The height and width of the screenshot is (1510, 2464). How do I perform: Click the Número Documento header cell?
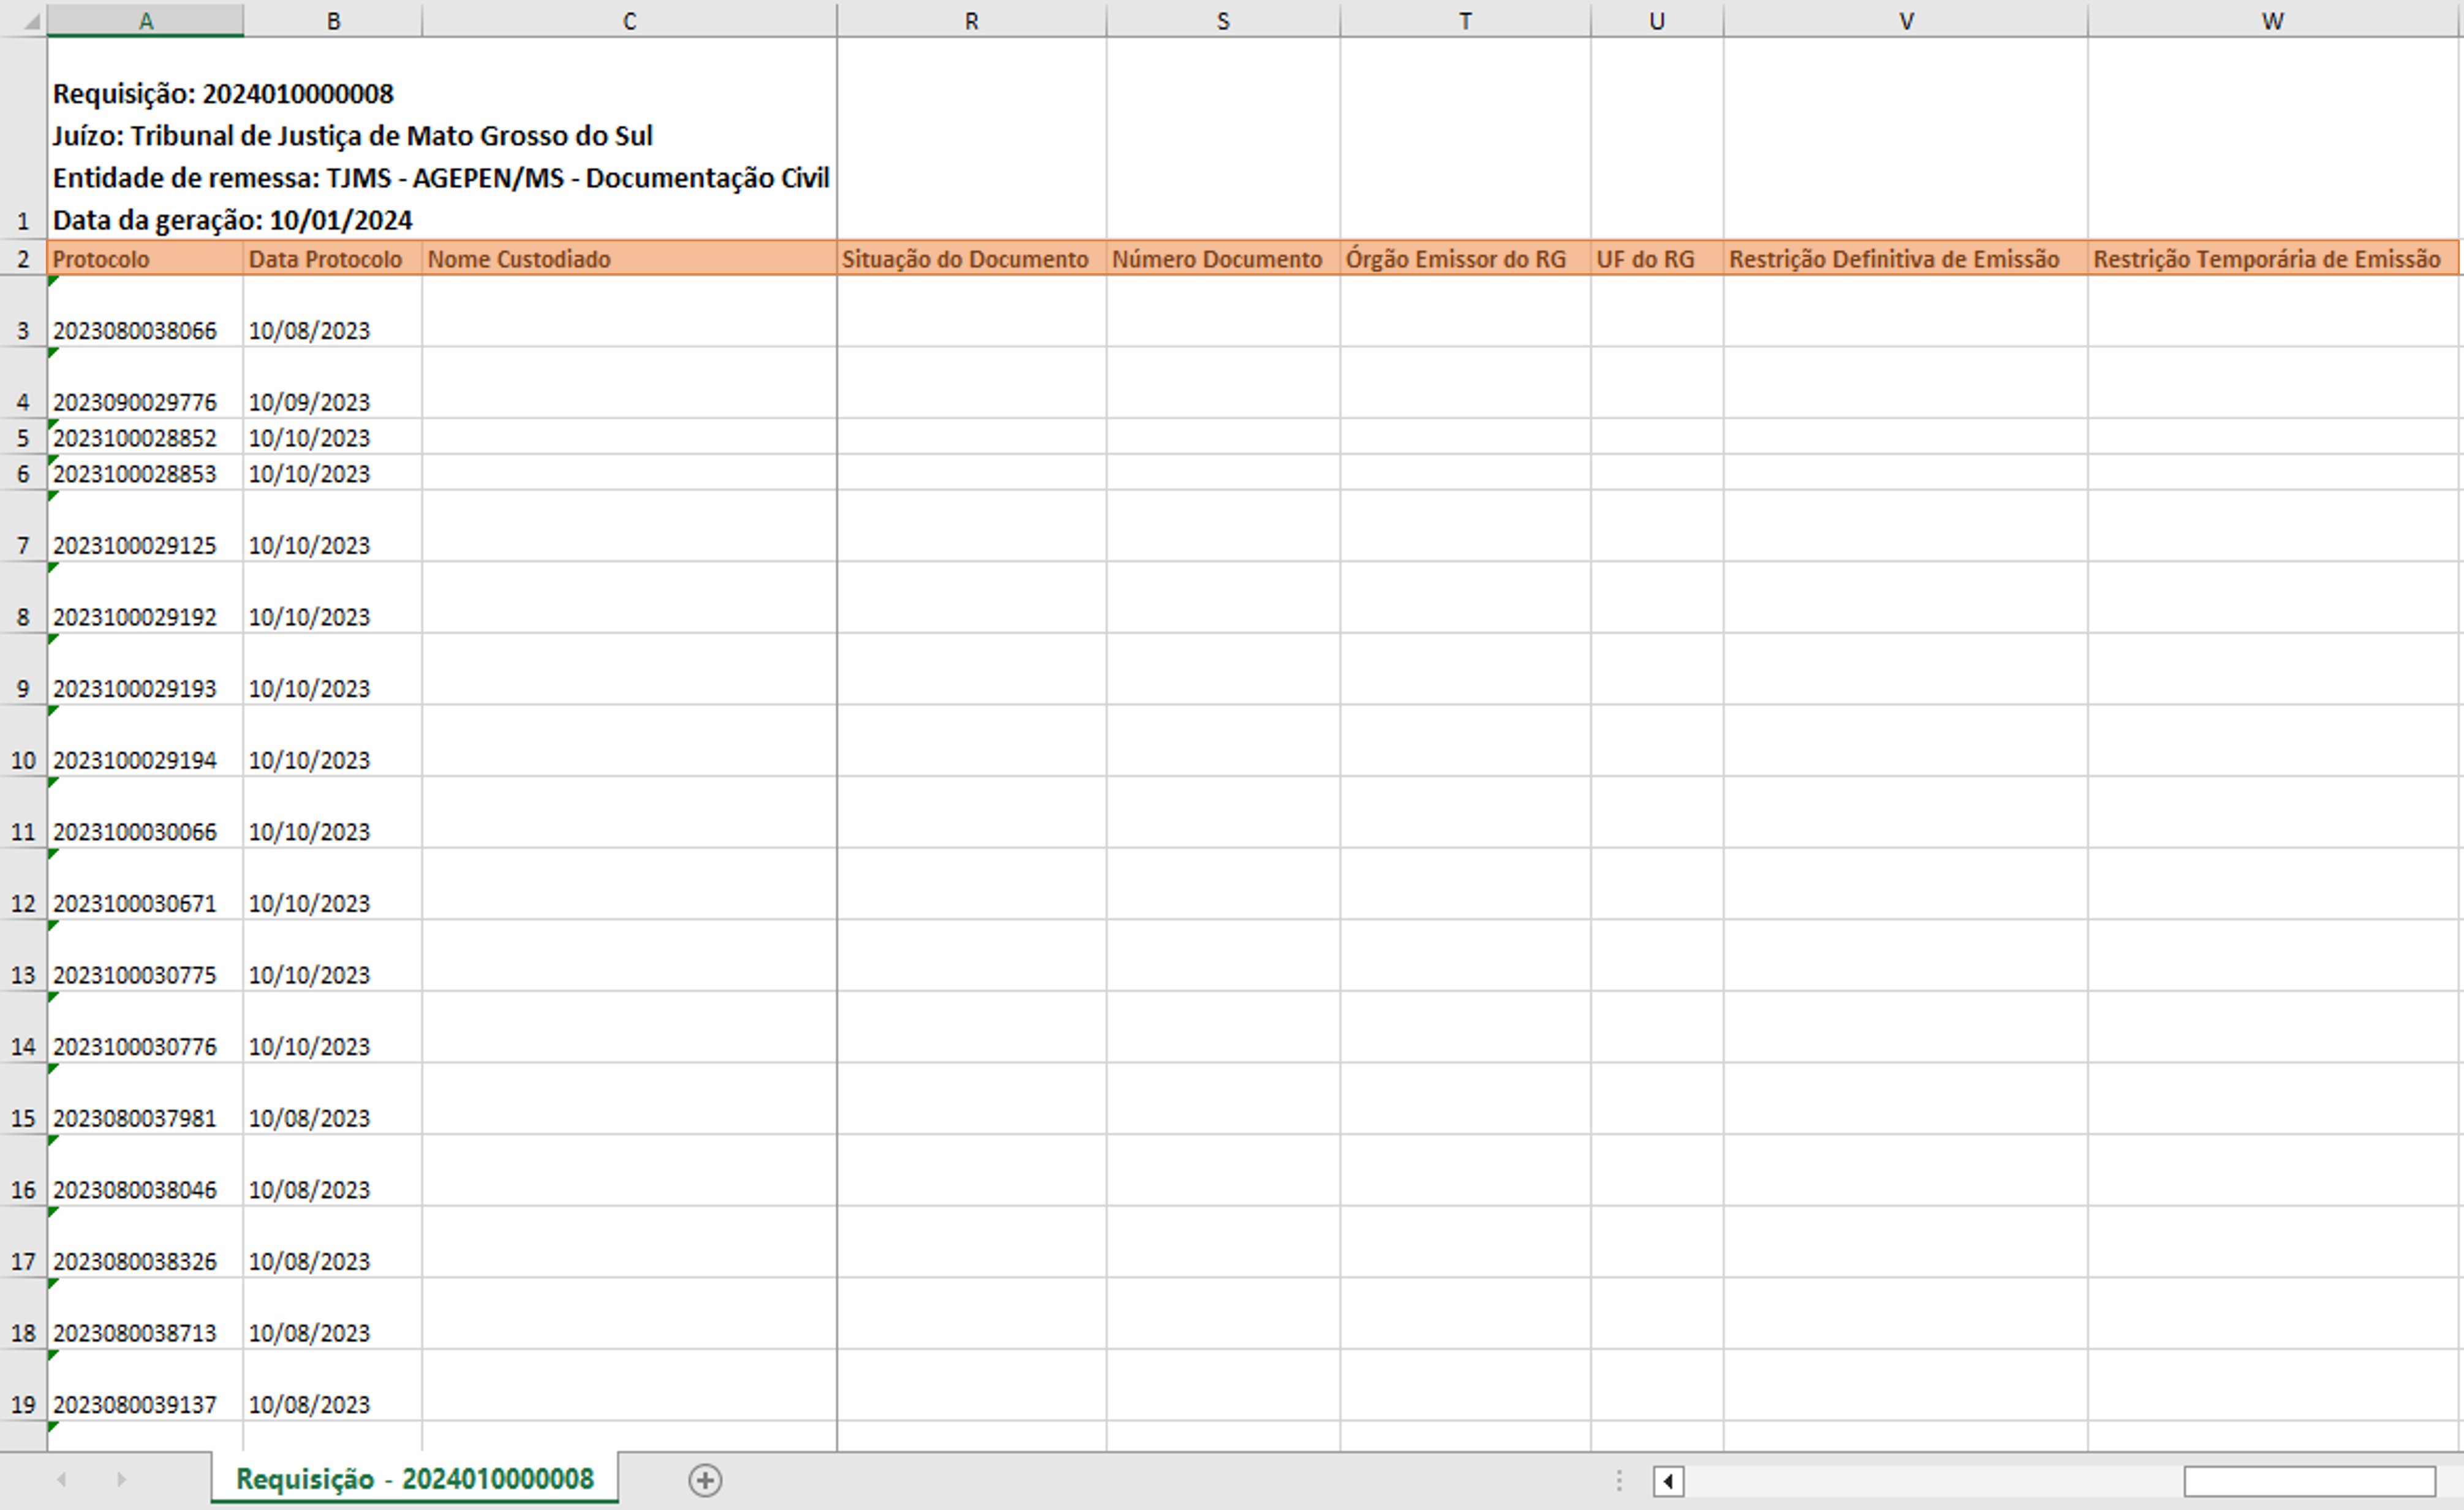click(x=1223, y=258)
